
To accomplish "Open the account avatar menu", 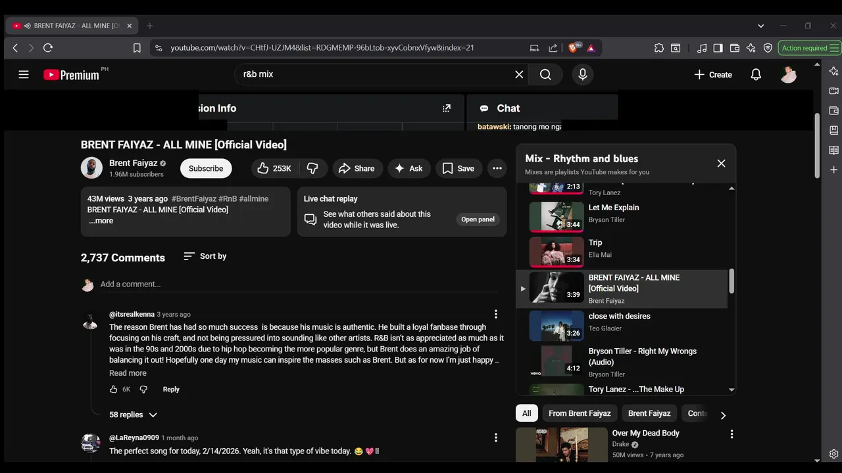I will [x=788, y=75].
